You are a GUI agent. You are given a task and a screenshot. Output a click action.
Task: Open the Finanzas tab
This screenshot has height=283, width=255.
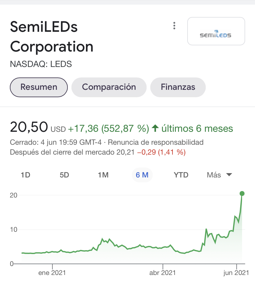tap(178, 87)
